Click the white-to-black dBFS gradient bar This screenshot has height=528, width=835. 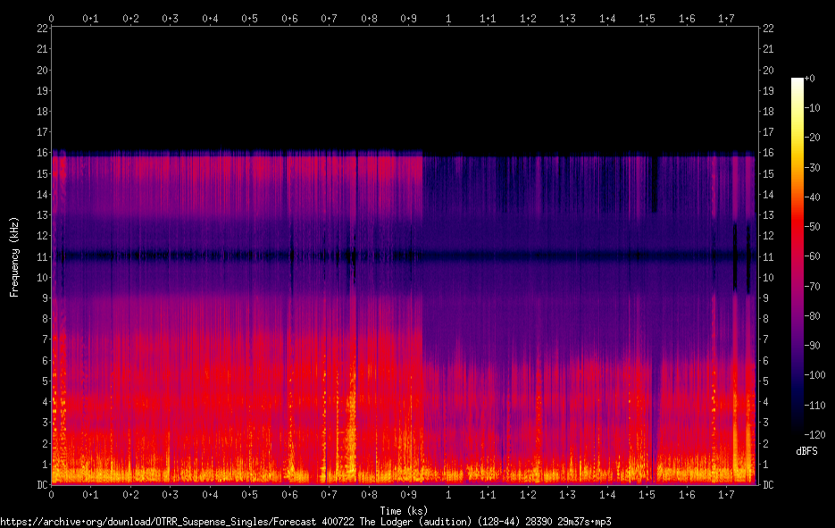pyautogui.click(x=797, y=255)
